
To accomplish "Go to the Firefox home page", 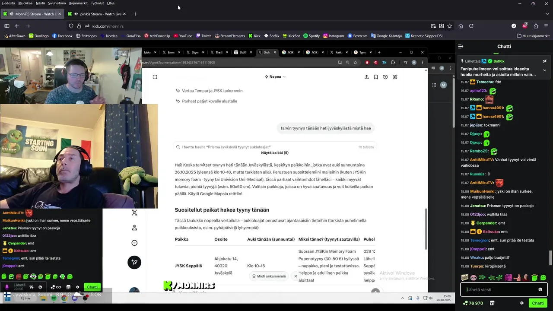I will pyautogui.click(x=461, y=26).
